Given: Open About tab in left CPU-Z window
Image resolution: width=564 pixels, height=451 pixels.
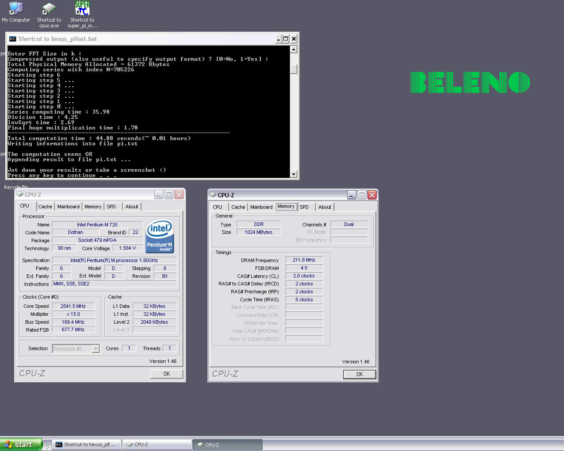Looking at the screenshot, I should coord(131,207).
